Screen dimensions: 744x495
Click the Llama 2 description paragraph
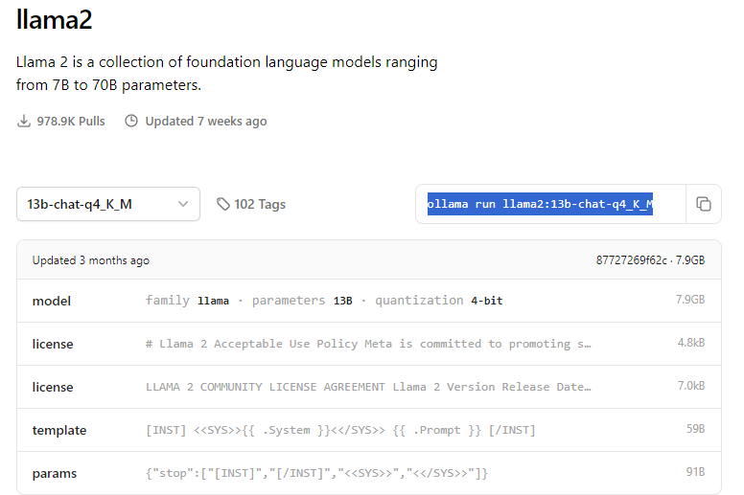click(x=226, y=74)
